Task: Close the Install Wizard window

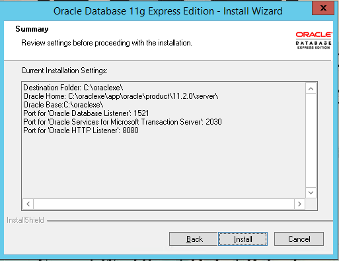Action: tap(323, 9)
